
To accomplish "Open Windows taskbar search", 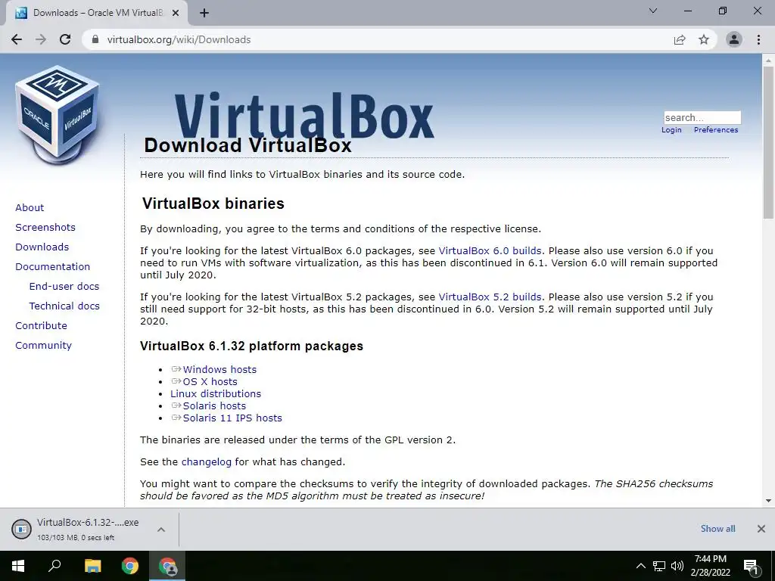I will tap(54, 566).
